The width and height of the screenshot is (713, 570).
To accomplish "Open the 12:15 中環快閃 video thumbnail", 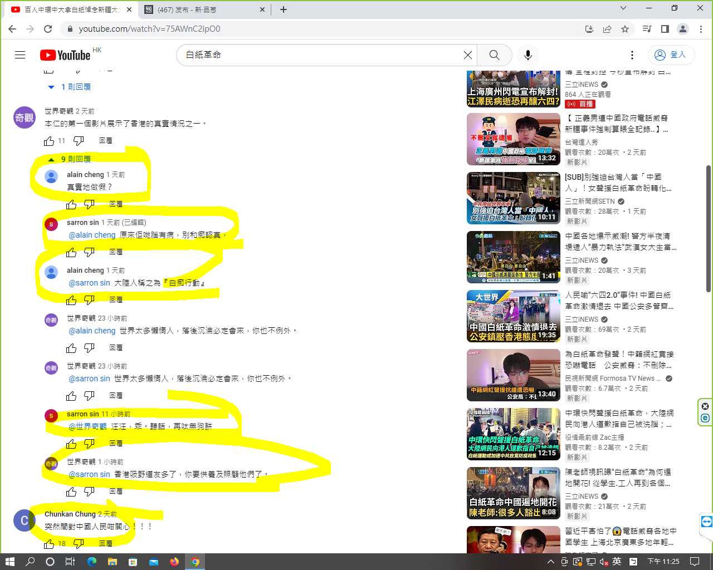I will (x=514, y=434).
